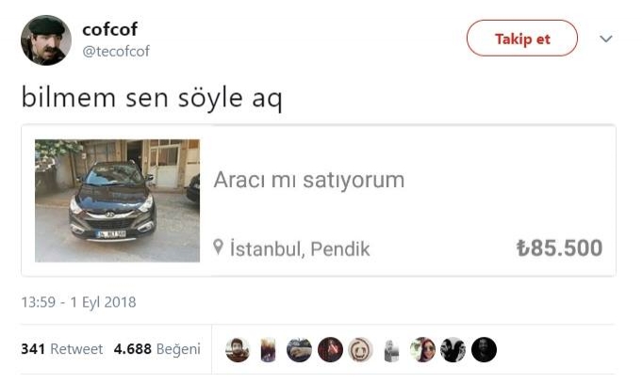The width and height of the screenshot is (642, 383).
Task: Open the liker avatar with spiral logo
Action: coord(360,350)
